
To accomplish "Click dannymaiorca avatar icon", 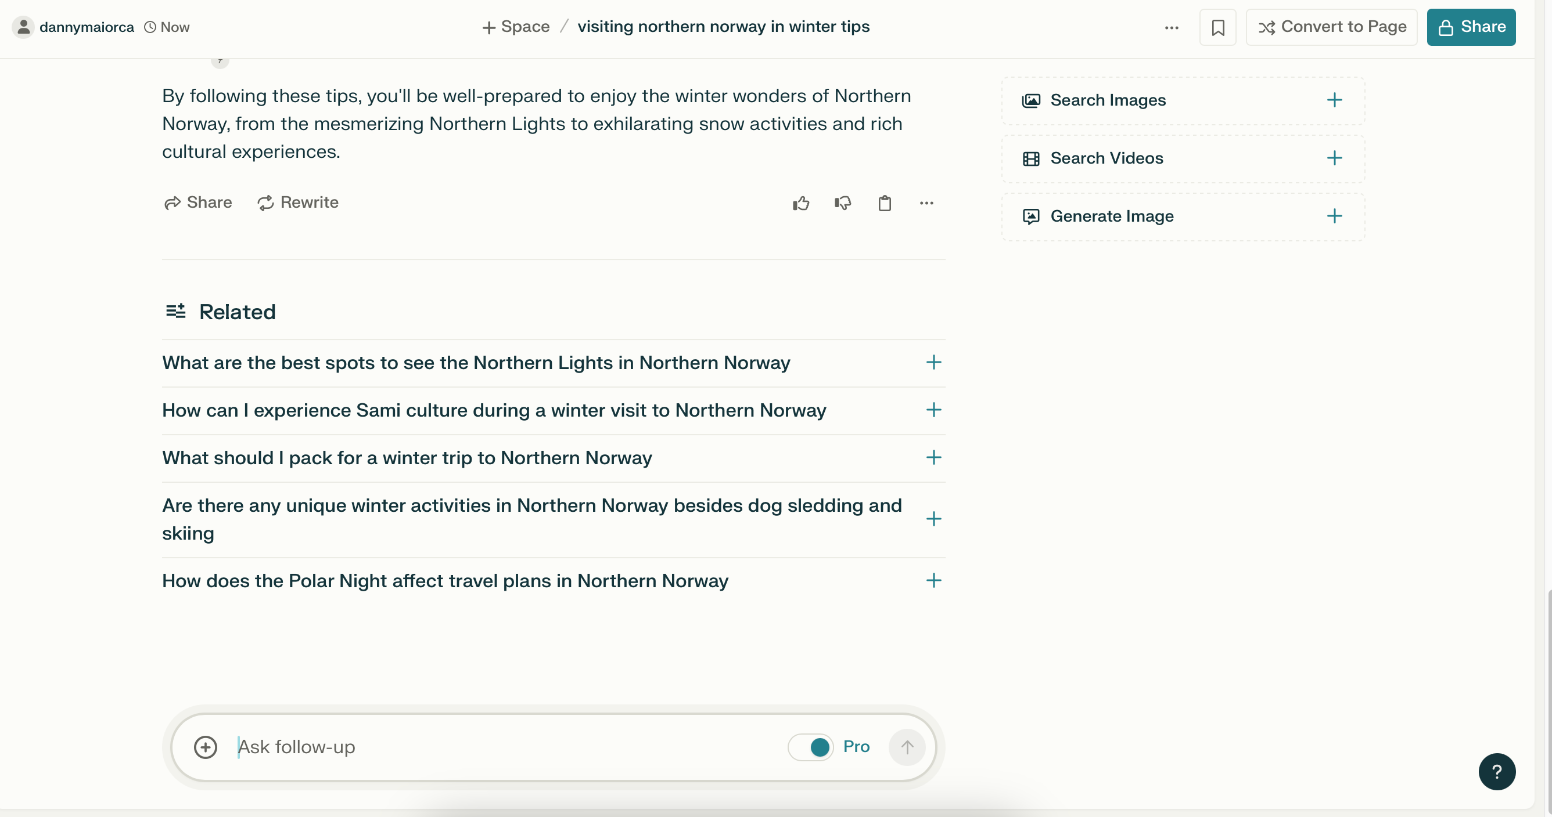I will tap(23, 27).
